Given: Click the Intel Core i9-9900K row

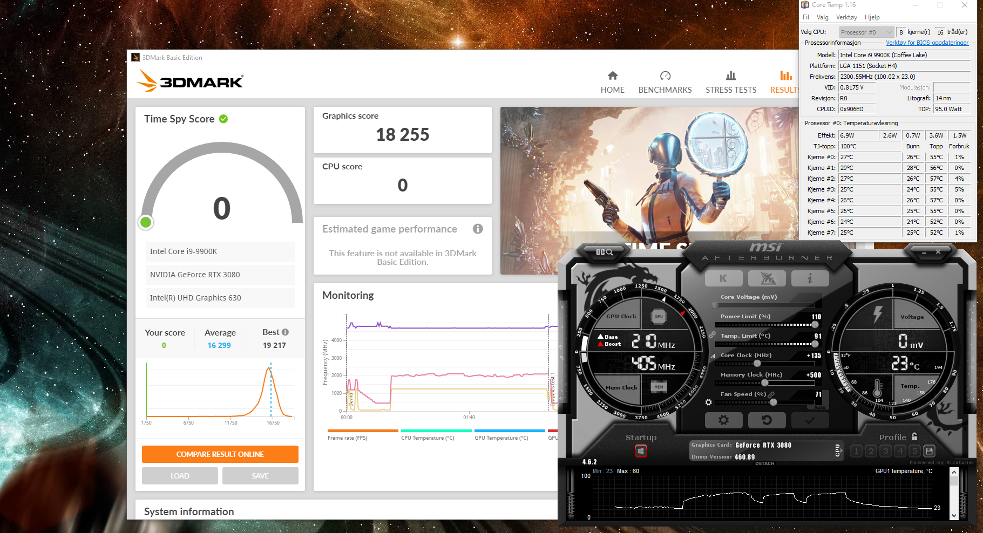Looking at the screenshot, I should coord(220,251).
